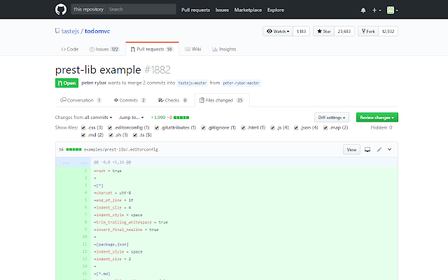Open the tastejs owner link
This screenshot has height=280, width=448.
pos(70,31)
